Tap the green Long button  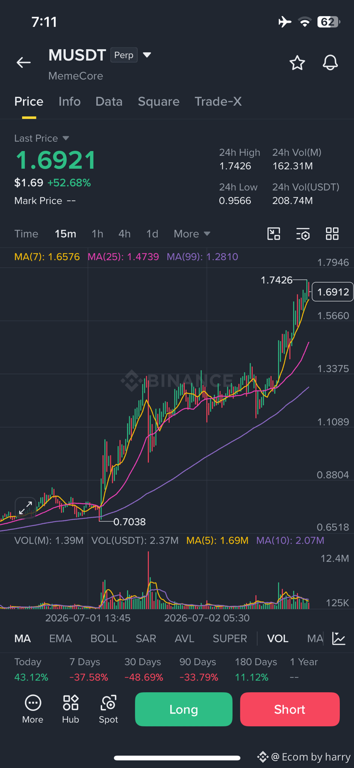tap(184, 709)
